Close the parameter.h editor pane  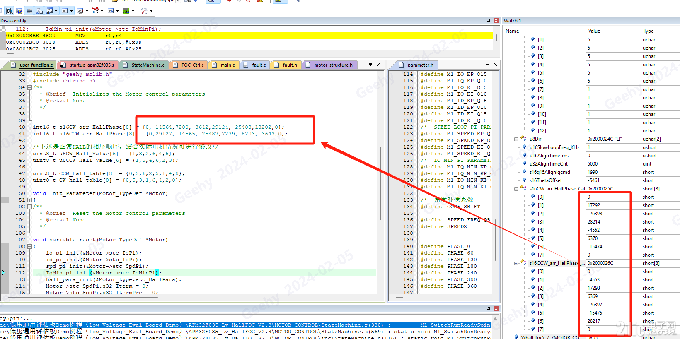495,65
